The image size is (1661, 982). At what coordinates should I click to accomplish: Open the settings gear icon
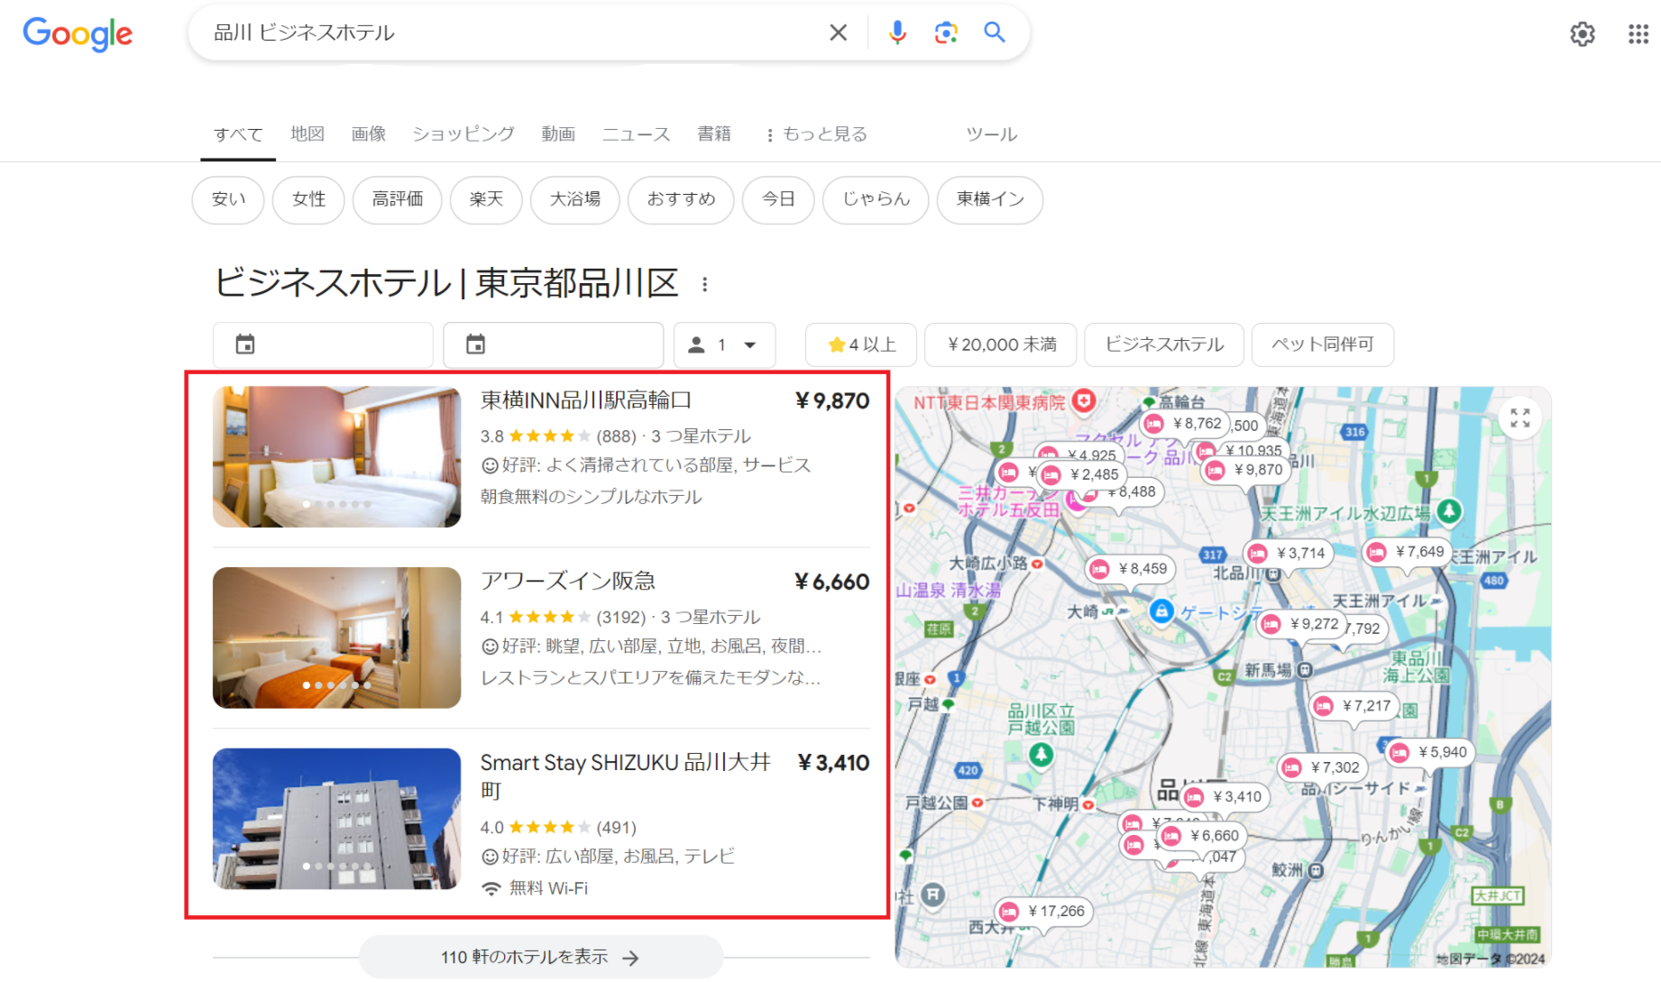1583,34
